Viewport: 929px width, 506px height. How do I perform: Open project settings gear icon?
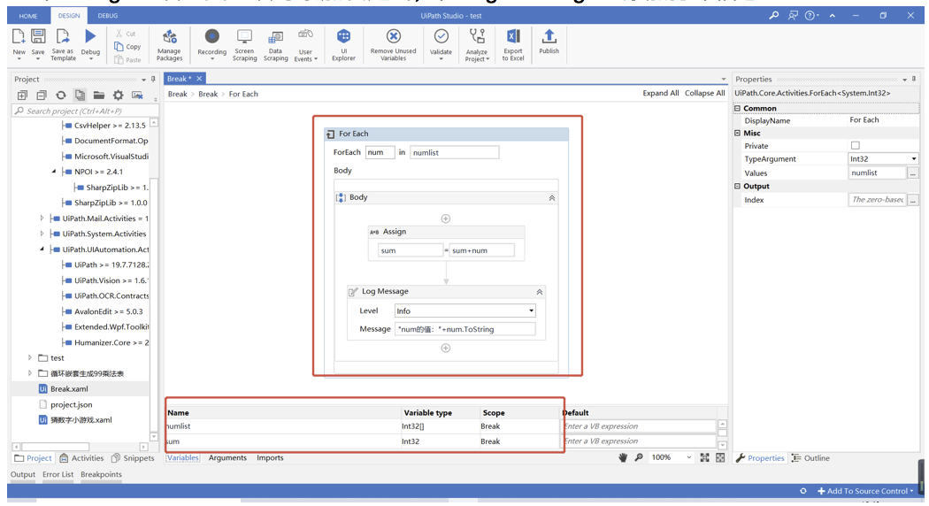point(118,95)
